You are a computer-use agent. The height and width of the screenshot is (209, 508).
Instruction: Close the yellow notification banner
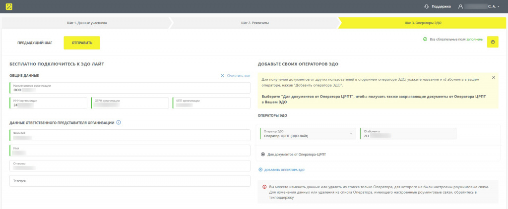[x=494, y=77]
